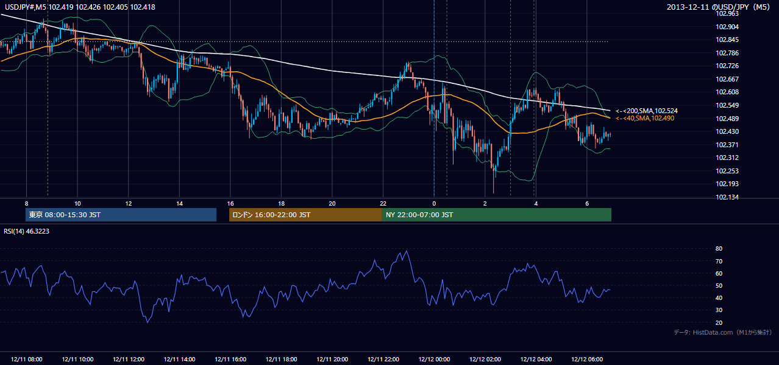779x365 pixels.
Task: Click the 12/11 08:00 time label
Action: (x=26, y=360)
